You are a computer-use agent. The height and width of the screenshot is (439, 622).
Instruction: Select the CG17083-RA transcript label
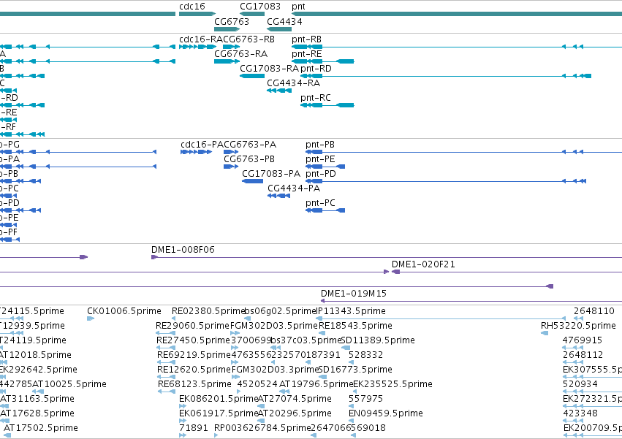coord(269,69)
